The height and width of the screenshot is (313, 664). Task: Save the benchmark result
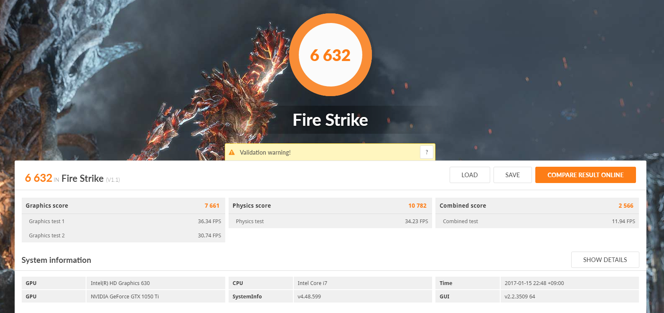point(512,175)
